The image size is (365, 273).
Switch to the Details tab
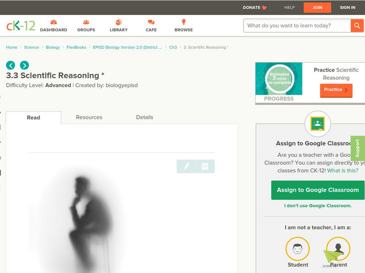click(x=145, y=117)
